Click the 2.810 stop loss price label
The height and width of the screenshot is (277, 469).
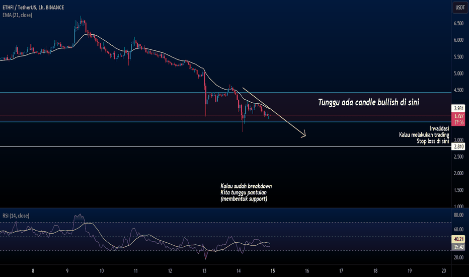tap(458, 147)
